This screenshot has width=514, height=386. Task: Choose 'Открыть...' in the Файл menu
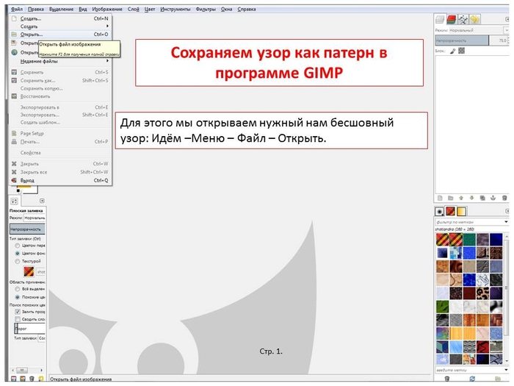tap(61, 35)
